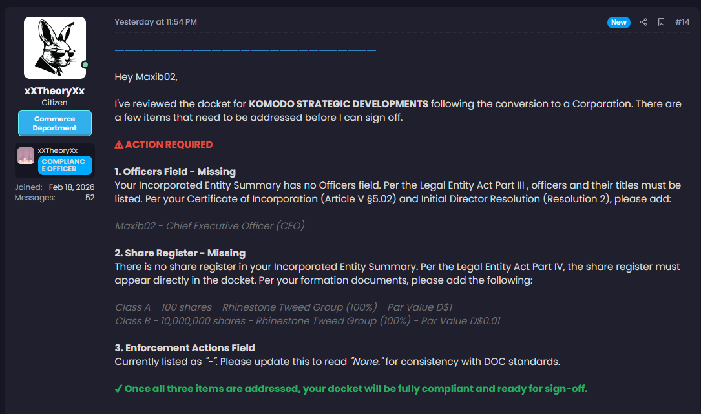Click the Maxib02 Chief Executive Officer line
This screenshot has width=701, height=414.
point(209,226)
